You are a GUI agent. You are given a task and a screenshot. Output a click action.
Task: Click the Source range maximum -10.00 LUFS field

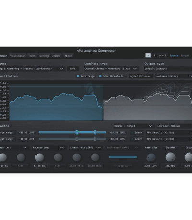coord(117,133)
